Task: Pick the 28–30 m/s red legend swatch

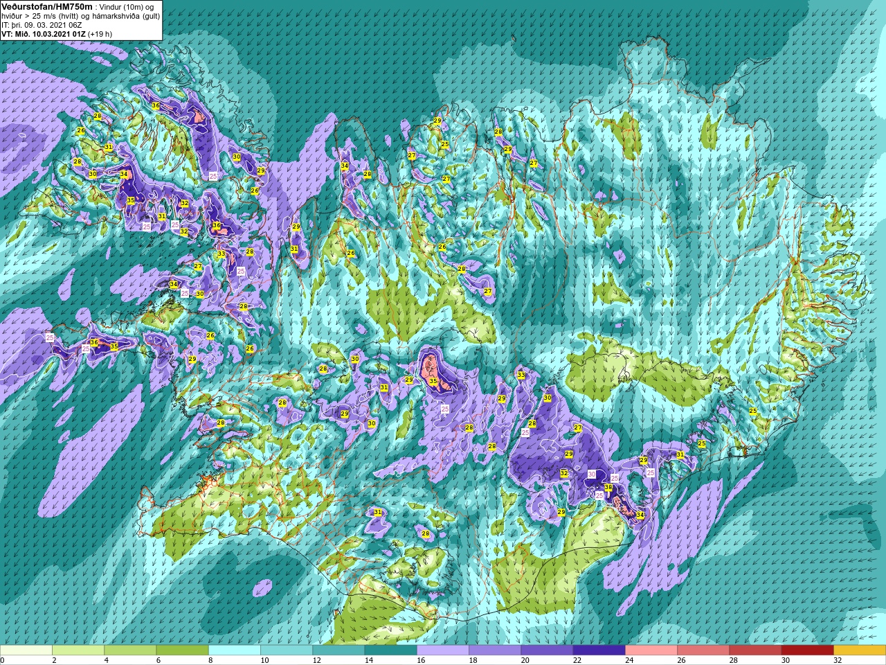Action: (755, 650)
